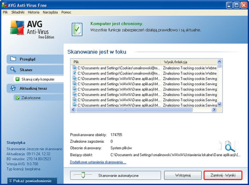Click the AVG logo icon in header
Screen dimensions: 249x185
(17, 28)
